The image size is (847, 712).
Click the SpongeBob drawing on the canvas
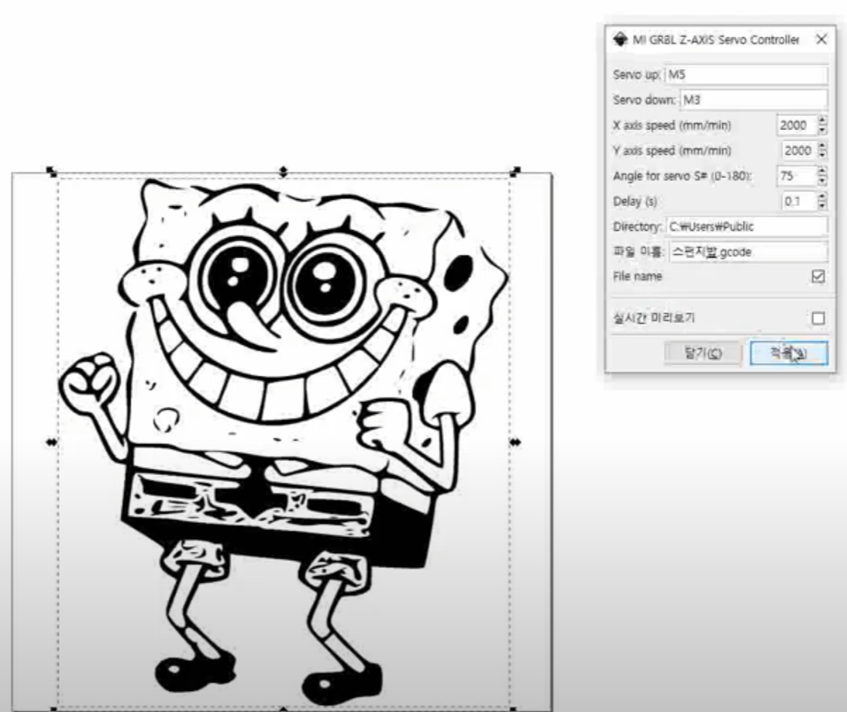283,442
